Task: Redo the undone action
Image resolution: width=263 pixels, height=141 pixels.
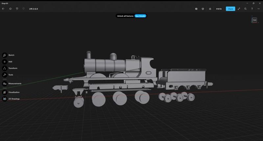Action: tap(23, 9)
